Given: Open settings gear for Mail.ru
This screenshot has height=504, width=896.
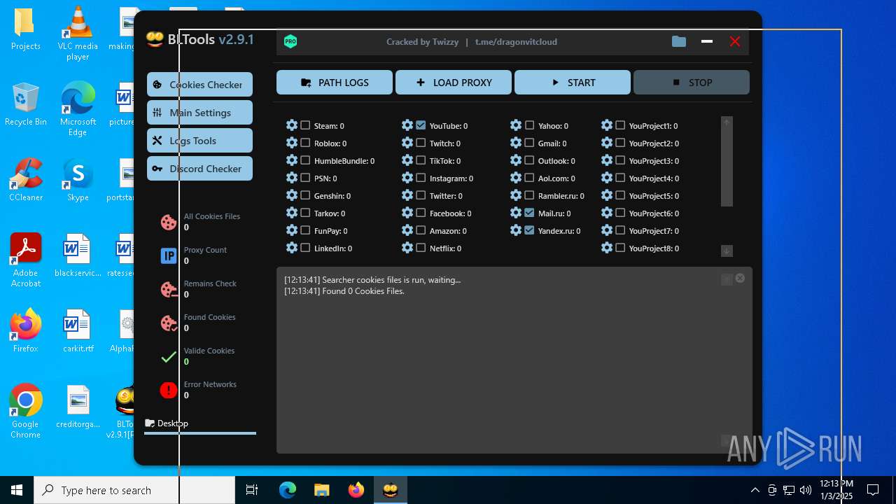Looking at the screenshot, I should [516, 213].
